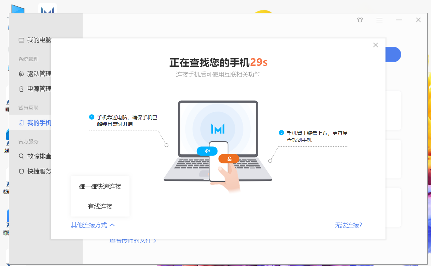
Task: Open the hamburger menu in title bar
Action: tap(379, 20)
